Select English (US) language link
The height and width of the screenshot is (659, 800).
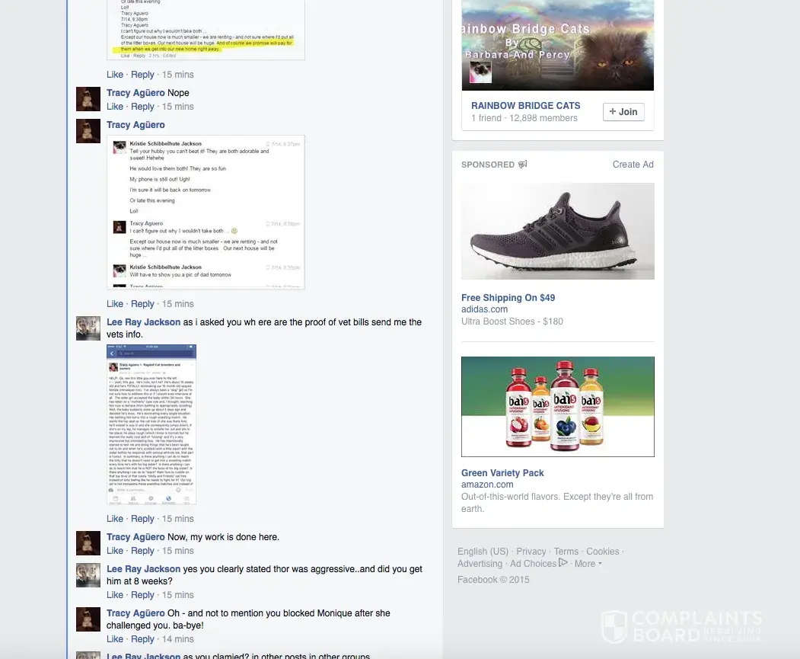click(483, 552)
